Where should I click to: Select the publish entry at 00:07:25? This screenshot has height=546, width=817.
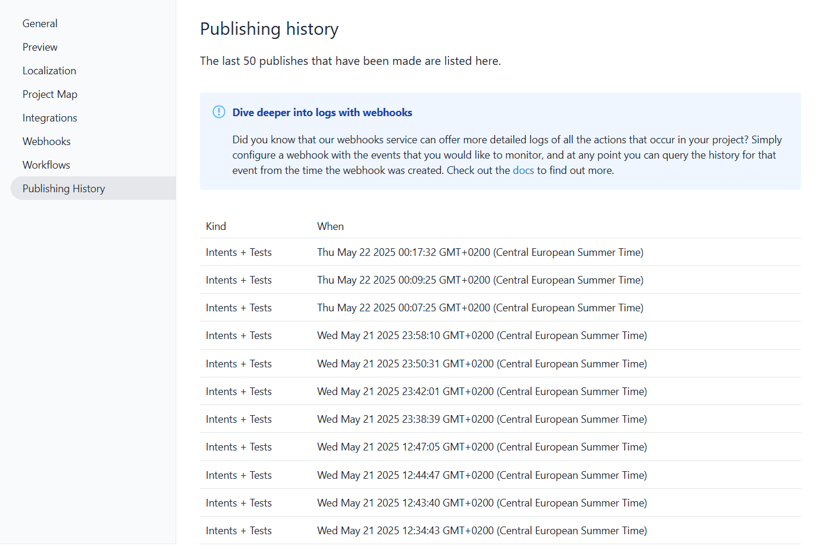500,308
